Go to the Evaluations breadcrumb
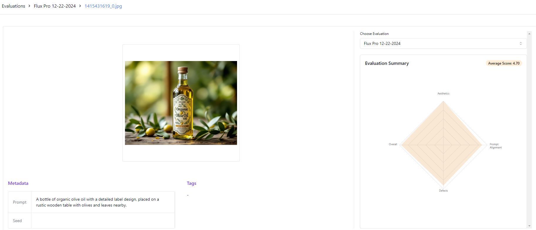 tap(13, 6)
